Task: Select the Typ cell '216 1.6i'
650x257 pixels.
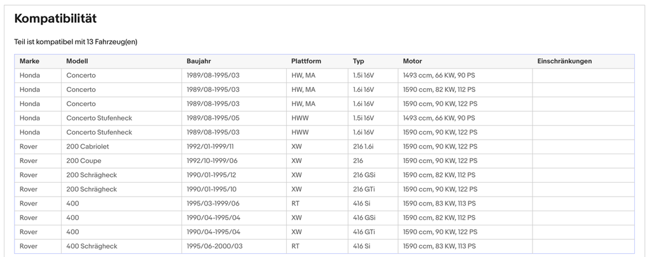Action: (364, 147)
